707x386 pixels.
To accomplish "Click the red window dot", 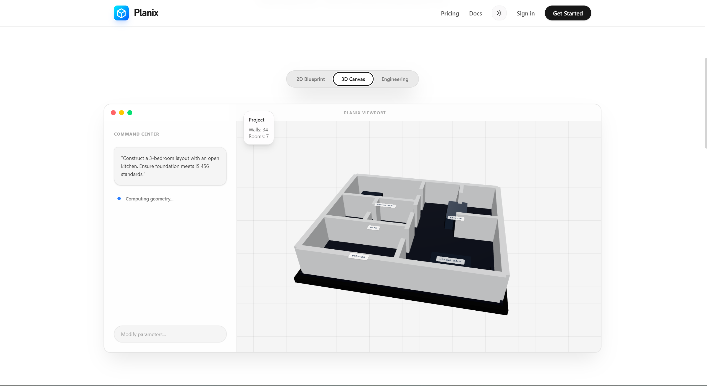I will pos(113,113).
